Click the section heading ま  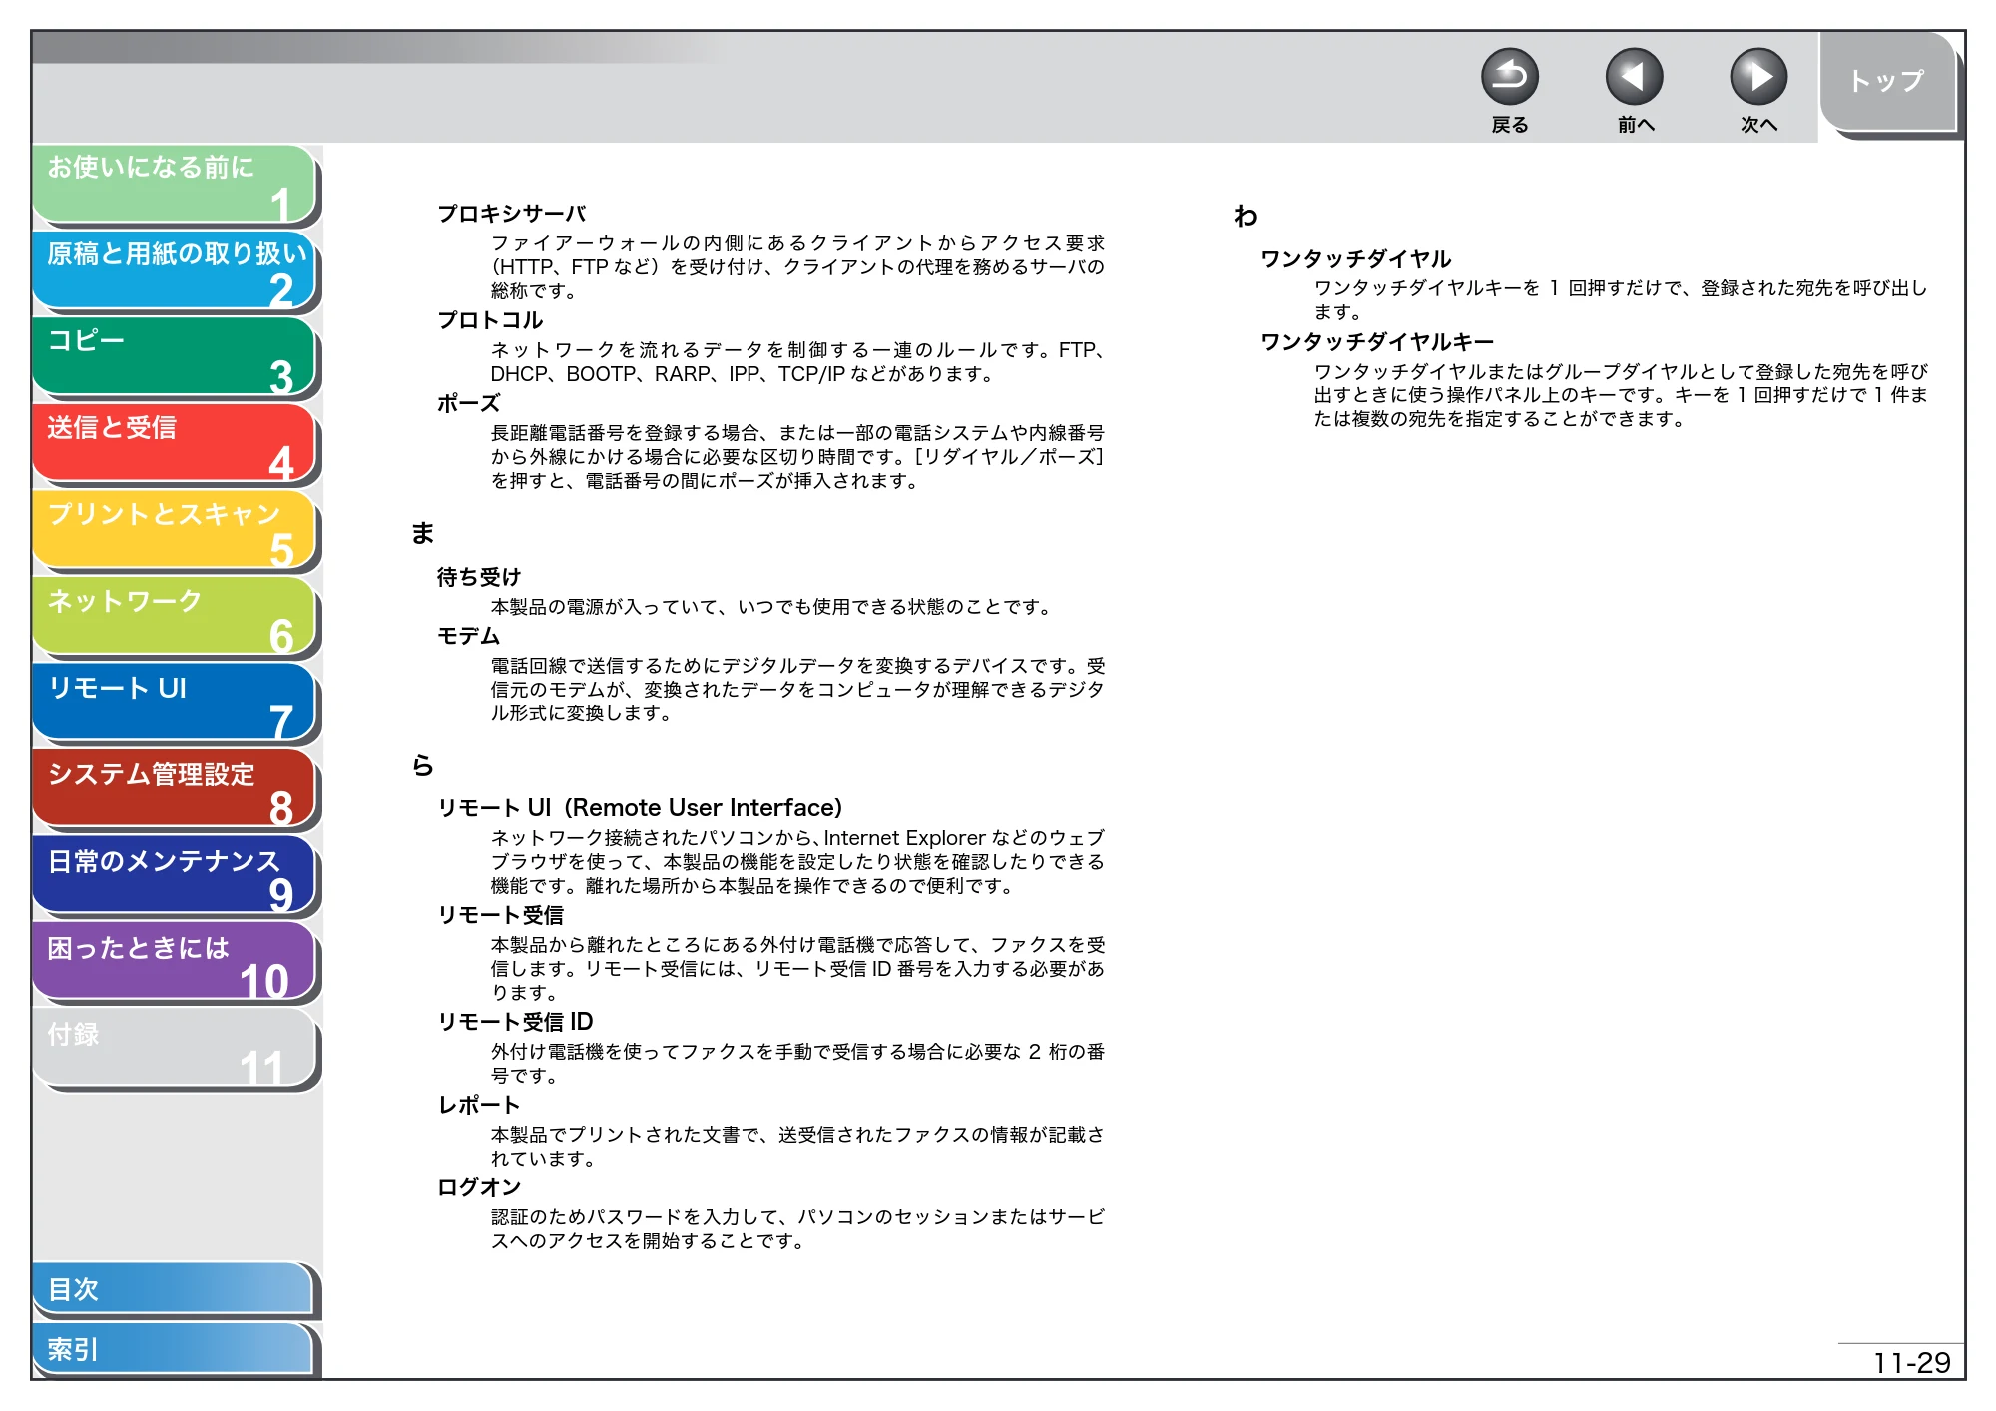(x=422, y=533)
